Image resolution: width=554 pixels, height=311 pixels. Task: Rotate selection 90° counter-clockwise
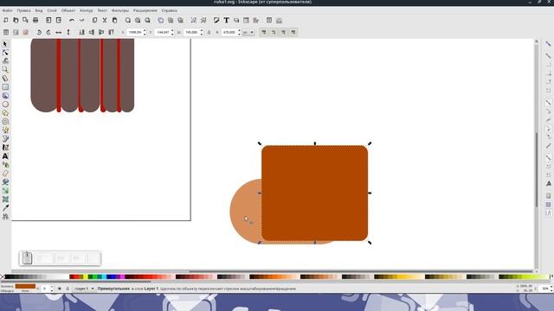click(39, 32)
